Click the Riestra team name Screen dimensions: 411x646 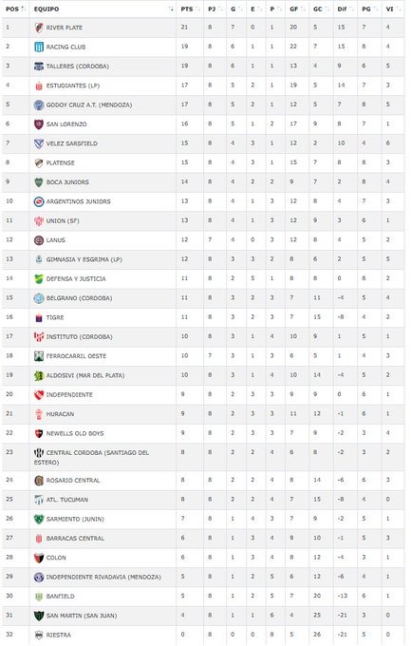coord(59,635)
